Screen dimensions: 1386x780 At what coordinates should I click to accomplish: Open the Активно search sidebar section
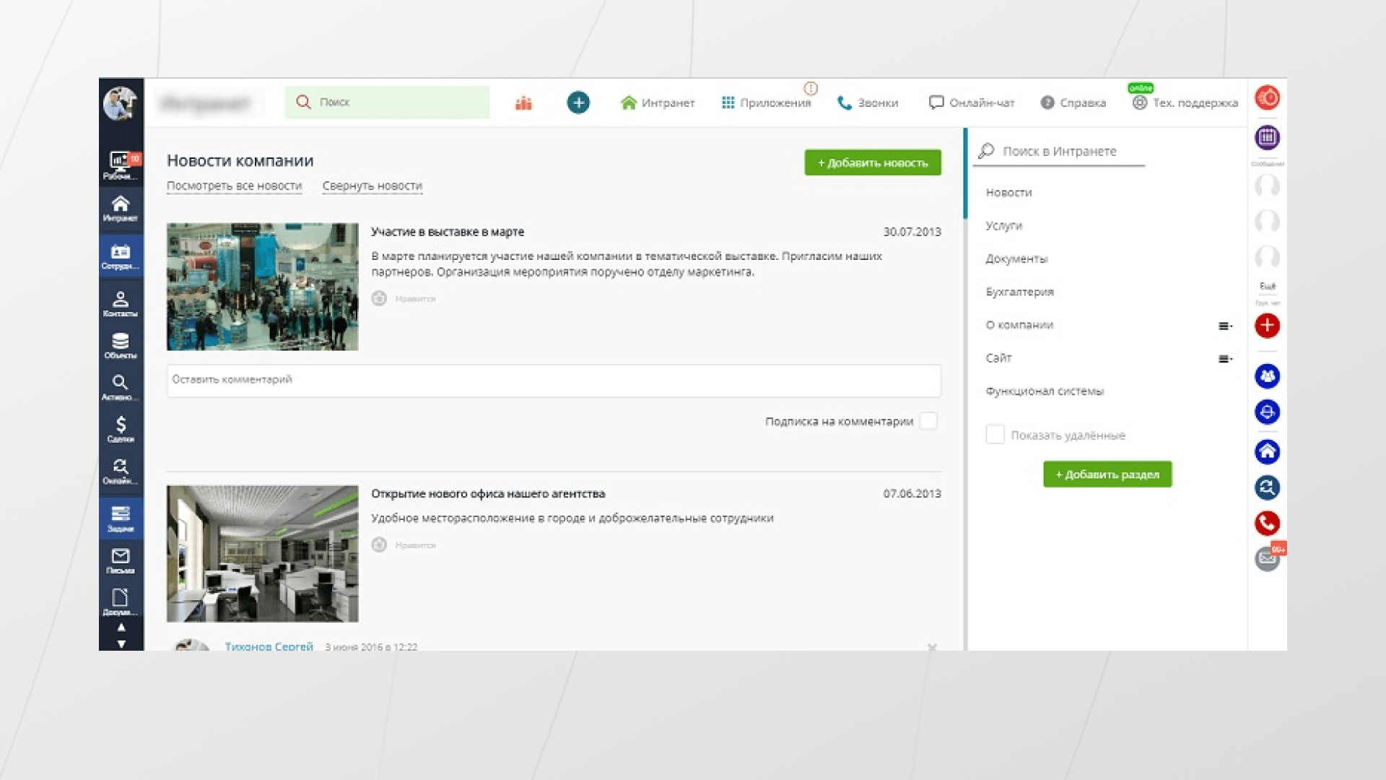[121, 388]
